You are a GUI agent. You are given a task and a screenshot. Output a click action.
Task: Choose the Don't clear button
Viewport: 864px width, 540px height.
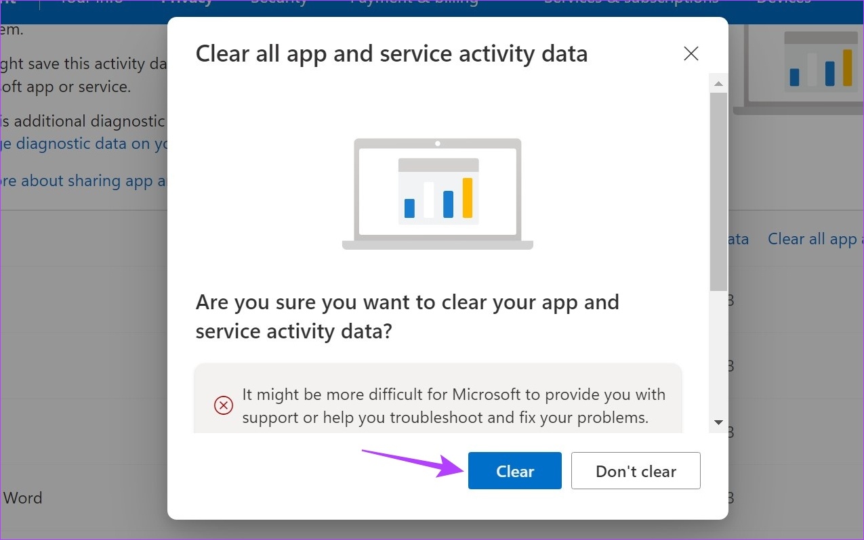click(636, 471)
